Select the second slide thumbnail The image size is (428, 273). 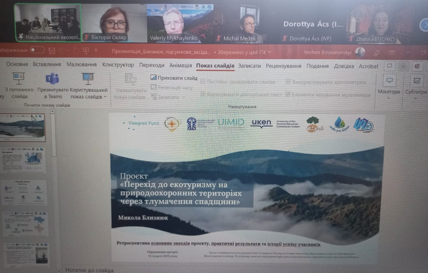24,160
